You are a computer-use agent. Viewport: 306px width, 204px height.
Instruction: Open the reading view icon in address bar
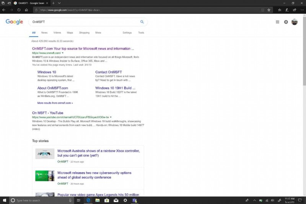pos(263,10)
